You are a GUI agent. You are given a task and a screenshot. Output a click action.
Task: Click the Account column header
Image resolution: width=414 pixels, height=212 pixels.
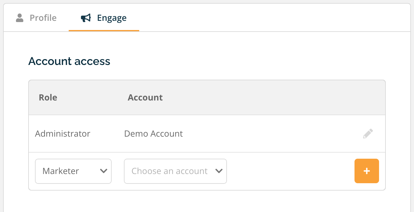[145, 97]
